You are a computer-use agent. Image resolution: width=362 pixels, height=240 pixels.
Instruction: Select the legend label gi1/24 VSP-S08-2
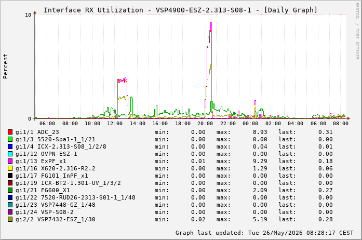(45, 212)
